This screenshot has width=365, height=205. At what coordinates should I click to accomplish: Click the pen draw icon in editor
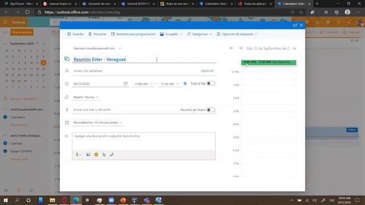click(x=112, y=154)
